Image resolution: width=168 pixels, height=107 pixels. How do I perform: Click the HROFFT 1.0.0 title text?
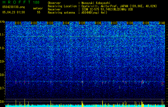tap(21, 2)
